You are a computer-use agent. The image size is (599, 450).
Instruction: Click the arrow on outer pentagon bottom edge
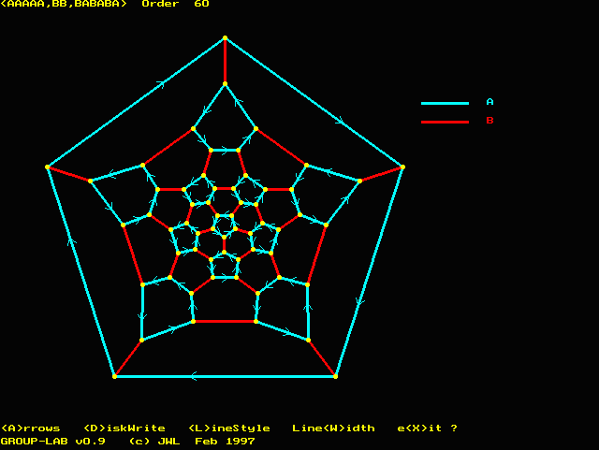coord(194,376)
